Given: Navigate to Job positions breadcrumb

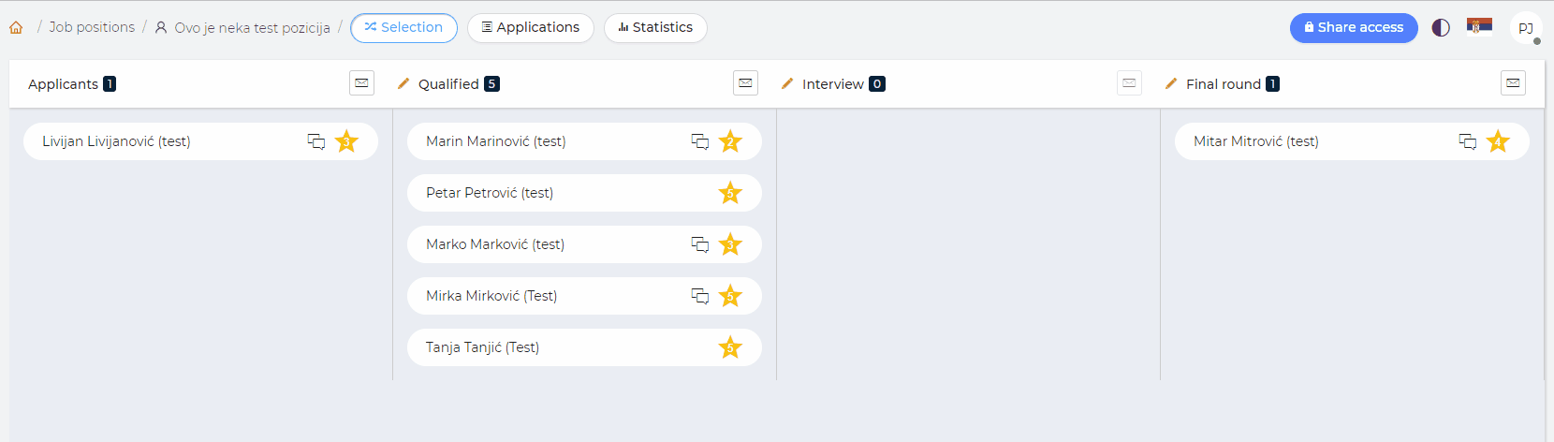Looking at the screenshot, I should [92, 27].
